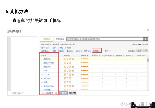Image resolution: width=155 pixels, height=108 pixels.
Task: Choose 移动设备 device filter
Action: click(x=68, y=48)
